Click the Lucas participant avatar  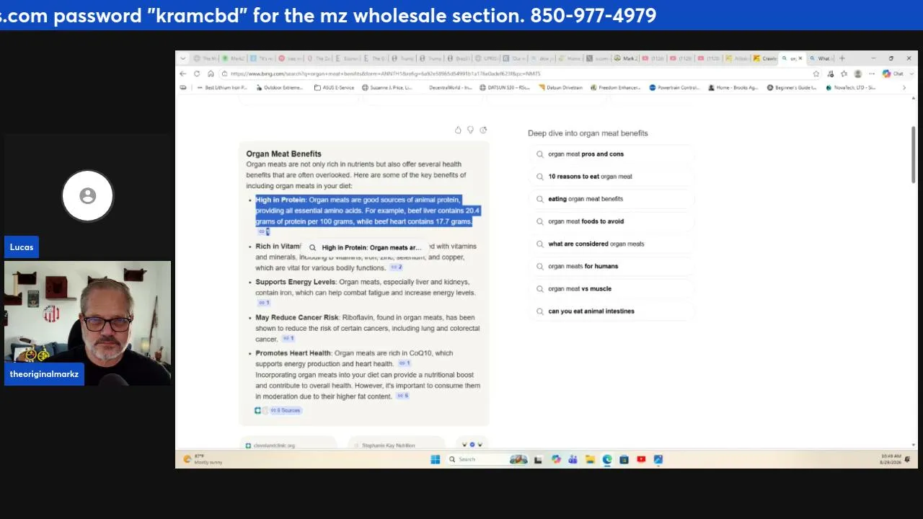[87, 195]
